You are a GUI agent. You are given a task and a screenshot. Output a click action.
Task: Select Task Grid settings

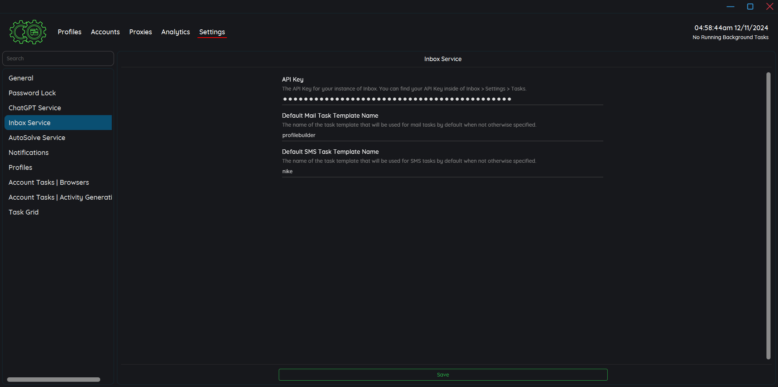(23, 212)
